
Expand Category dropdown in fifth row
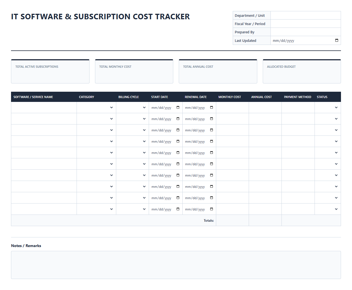pyautogui.click(x=96, y=153)
